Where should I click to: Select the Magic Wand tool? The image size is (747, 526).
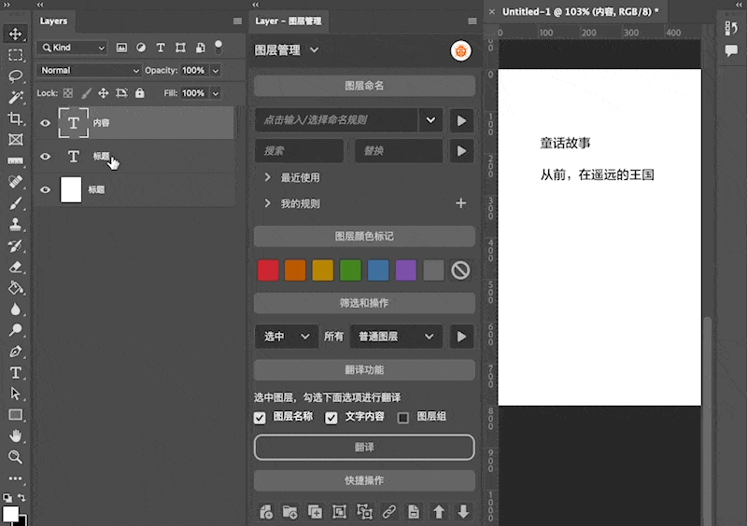[x=15, y=97]
